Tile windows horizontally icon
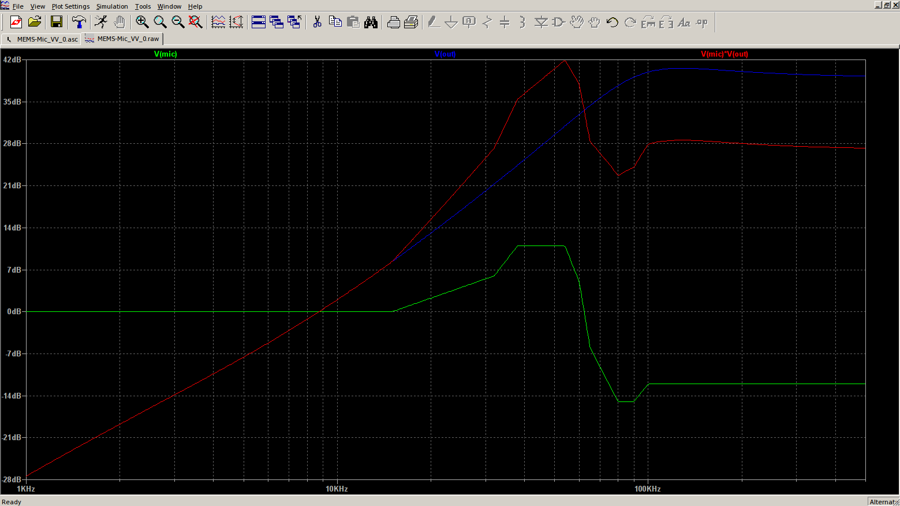The width and height of the screenshot is (900, 506). (259, 22)
